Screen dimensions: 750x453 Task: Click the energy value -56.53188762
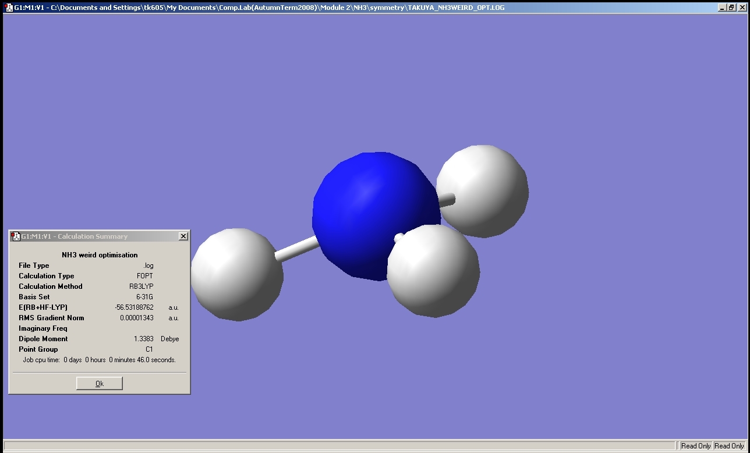point(134,307)
